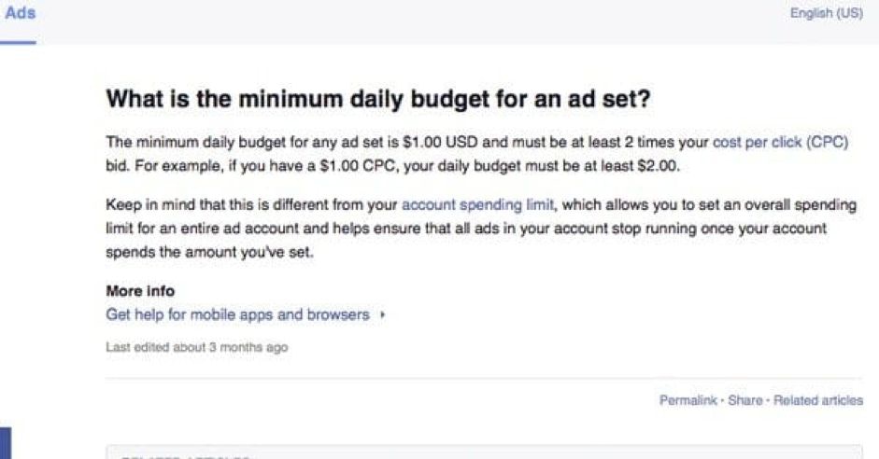
Task: Click the blue button at the left edge
Action: tap(5, 444)
